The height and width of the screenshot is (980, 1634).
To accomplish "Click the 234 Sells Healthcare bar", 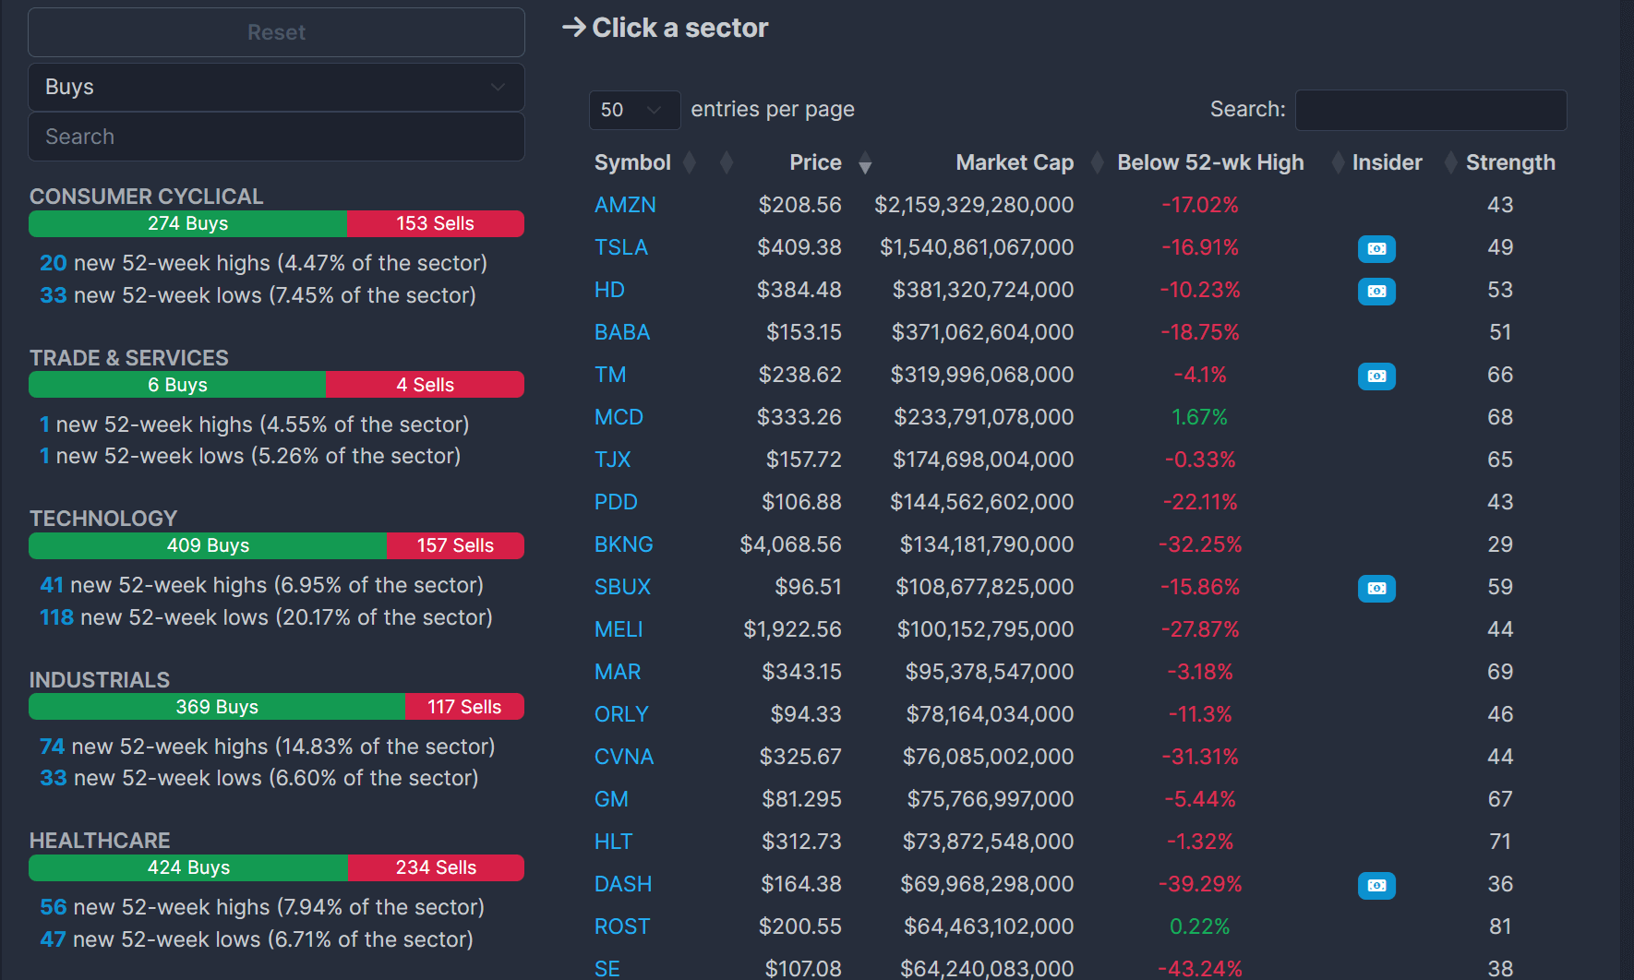I will click(x=436, y=867).
